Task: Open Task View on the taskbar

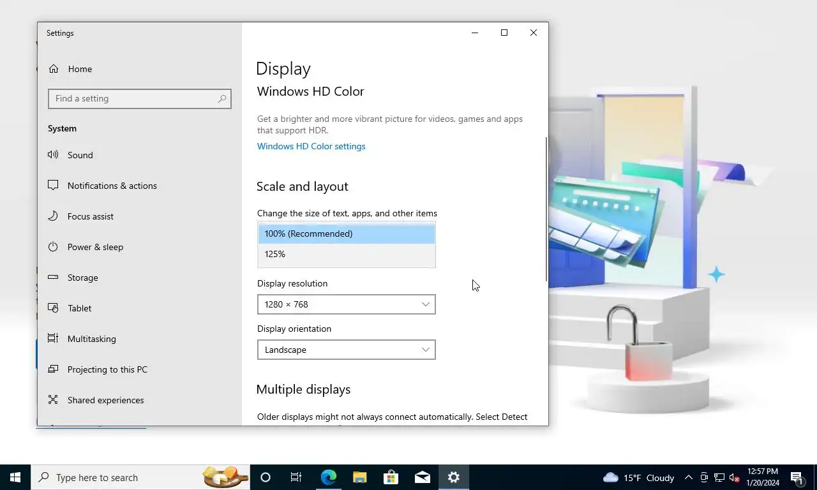Action: pyautogui.click(x=296, y=477)
